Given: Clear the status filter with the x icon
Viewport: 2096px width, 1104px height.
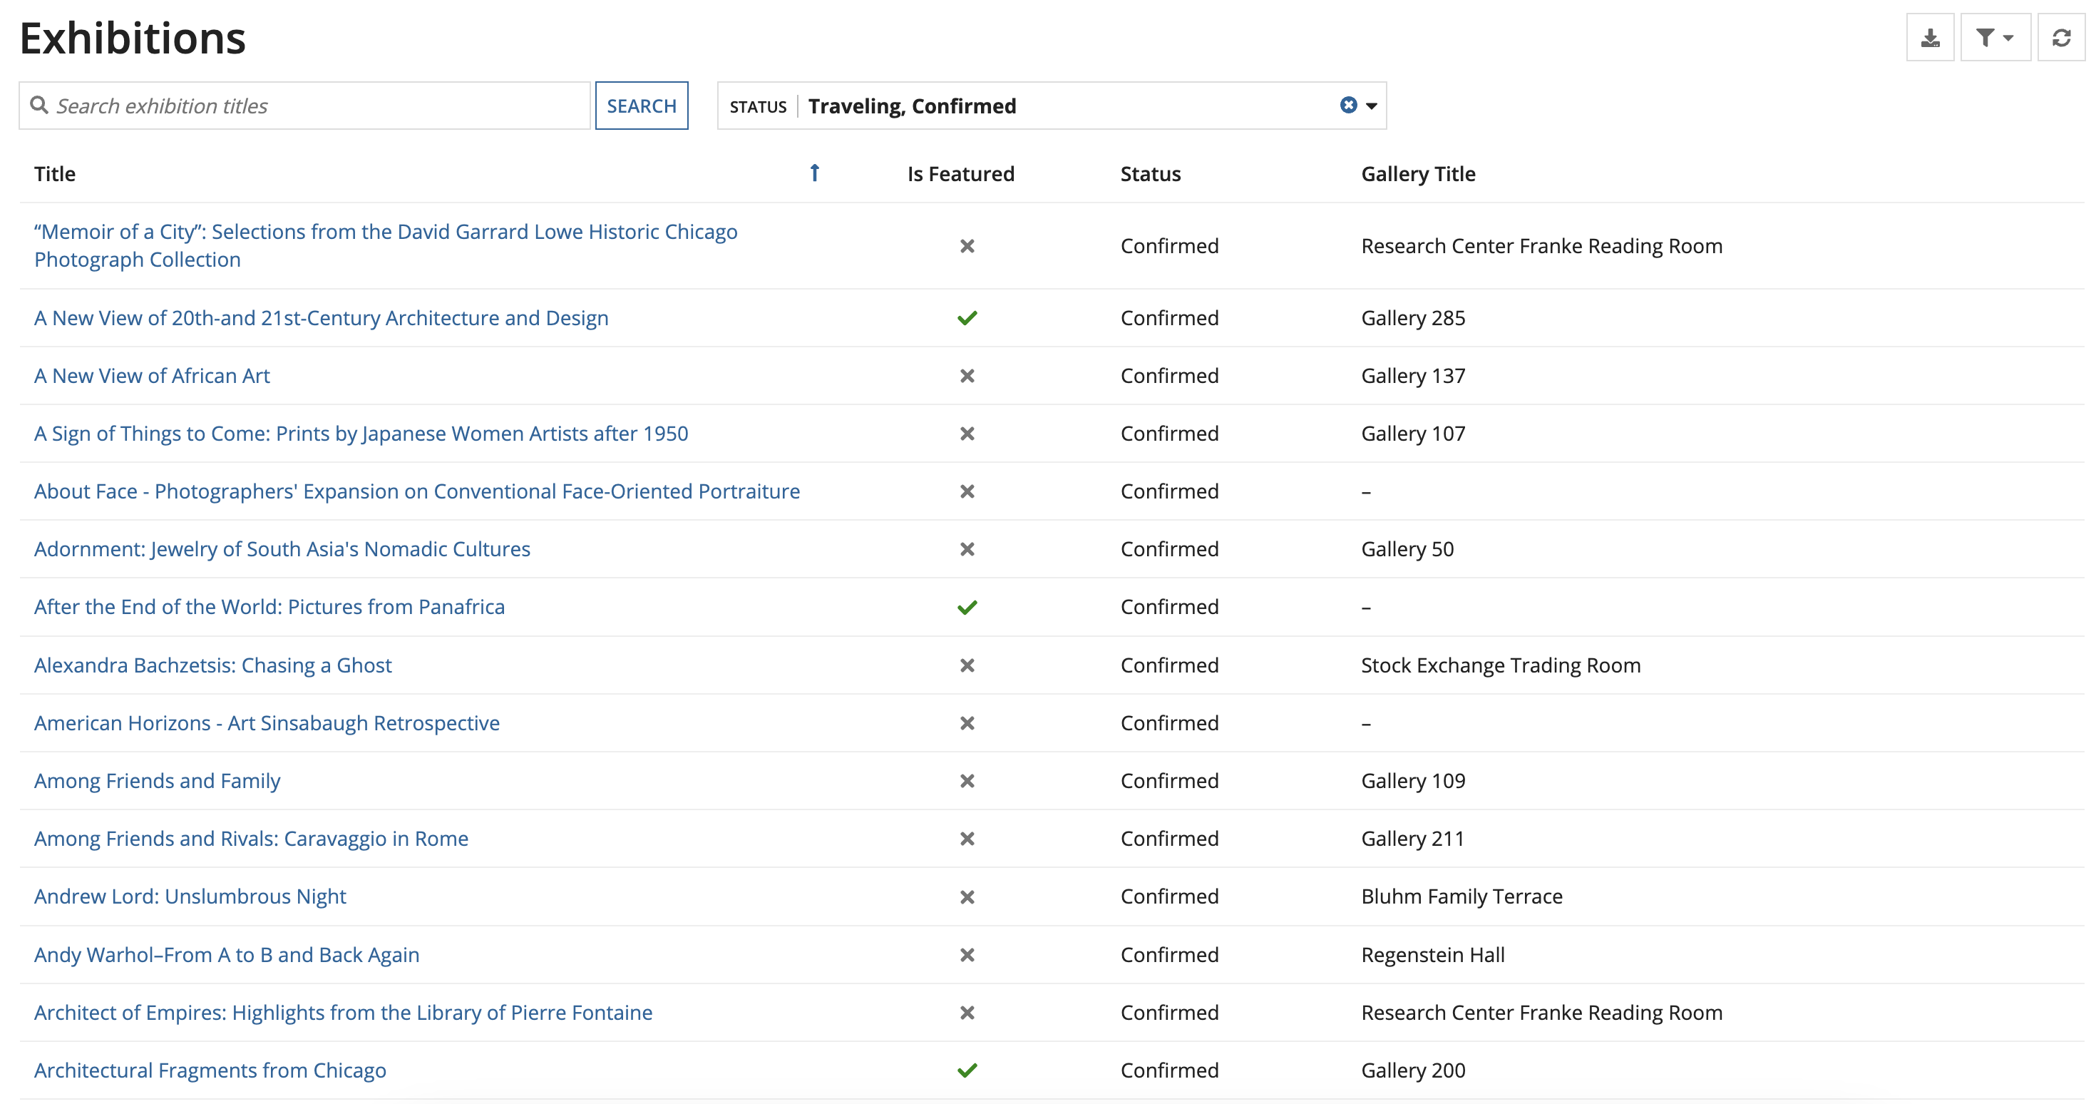Looking at the screenshot, I should coord(1348,104).
